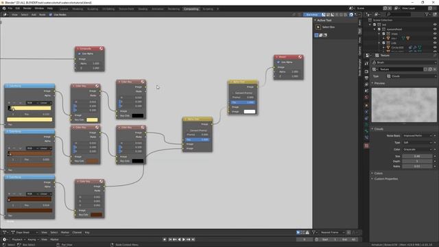Viewport: 439px width, 247px height.
Task: Adjust Fac slider on lower Alpha Over node
Action: pyautogui.click(x=197, y=139)
